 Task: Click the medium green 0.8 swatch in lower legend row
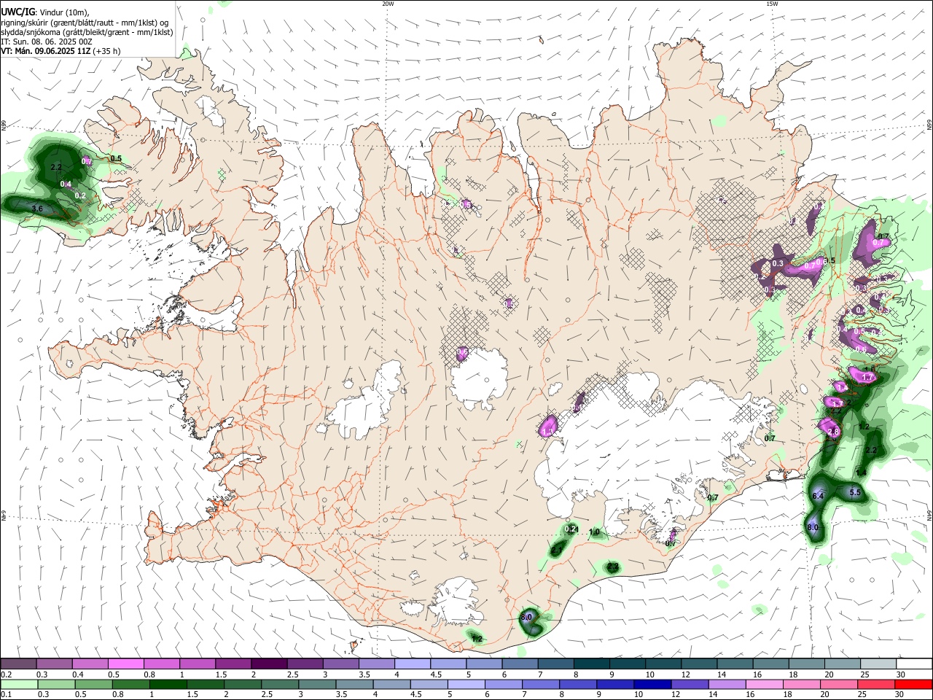[x=130, y=684]
